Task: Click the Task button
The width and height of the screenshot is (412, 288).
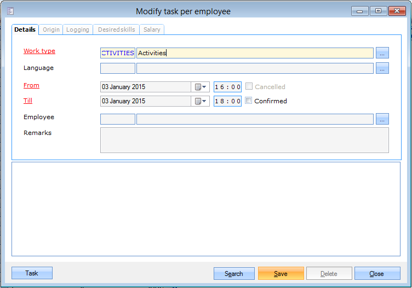Action: [32, 273]
